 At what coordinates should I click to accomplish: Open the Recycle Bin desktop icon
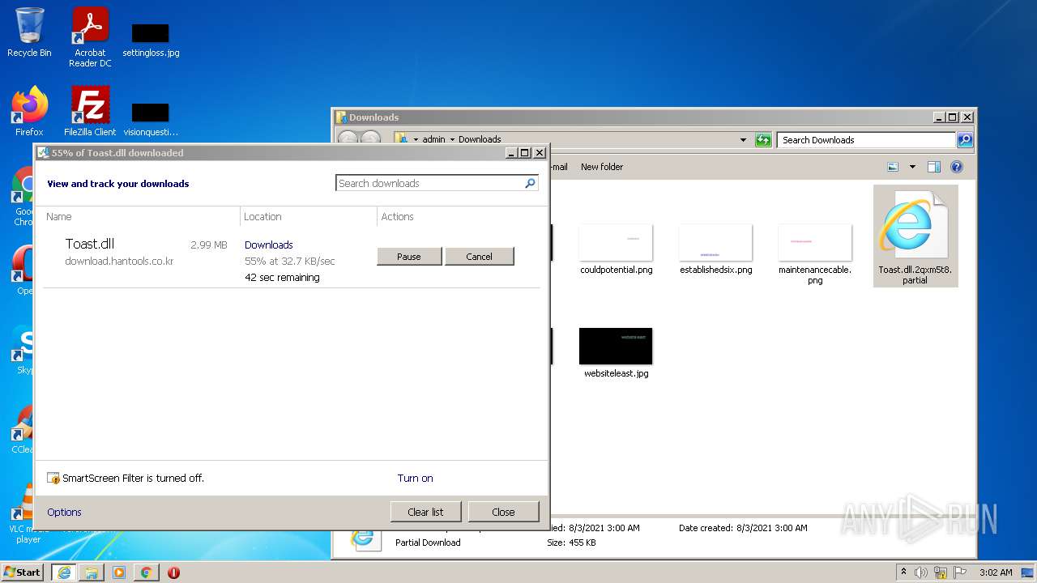pos(29,33)
